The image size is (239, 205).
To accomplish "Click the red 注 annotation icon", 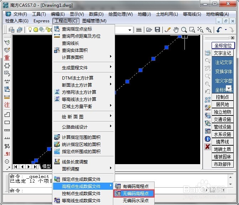I will pos(7,105).
